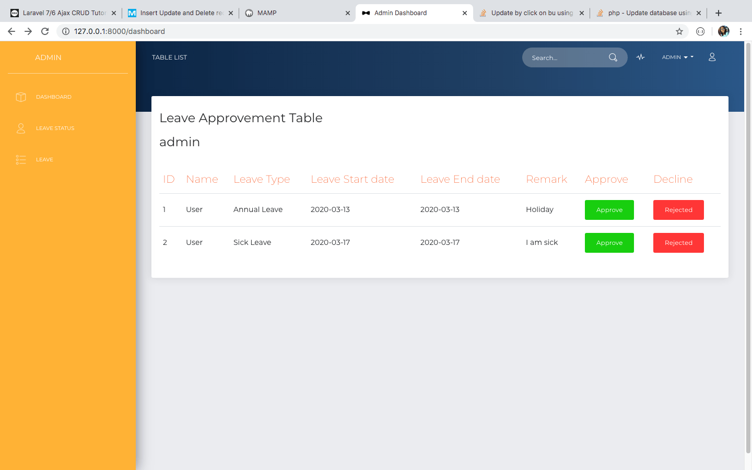Click the '2020-03-13' leave start date cell

pyautogui.click(x=330, y=210)
